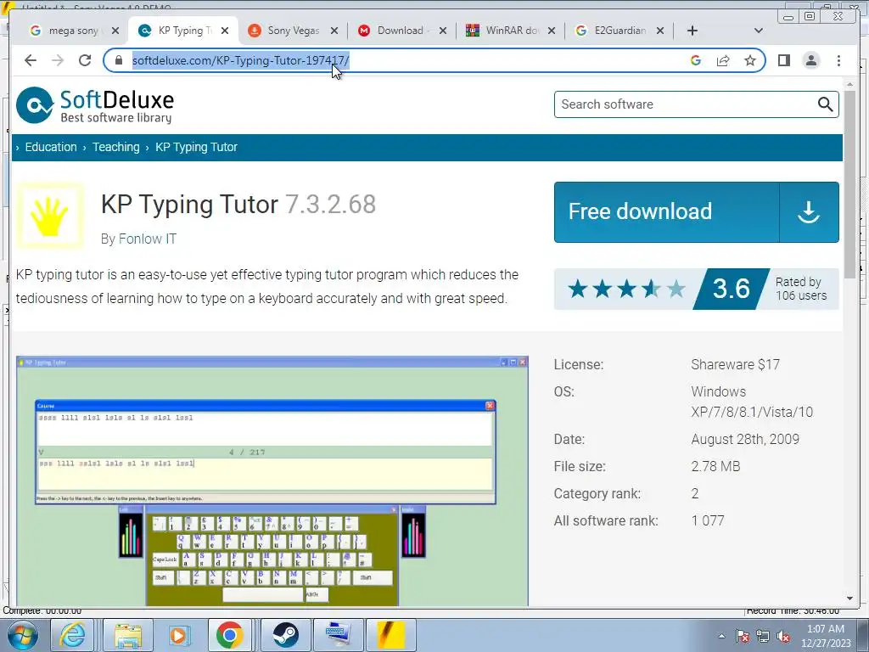Click the Google icon in the address bar
The image size is (869, 652).
click(696, 60)
